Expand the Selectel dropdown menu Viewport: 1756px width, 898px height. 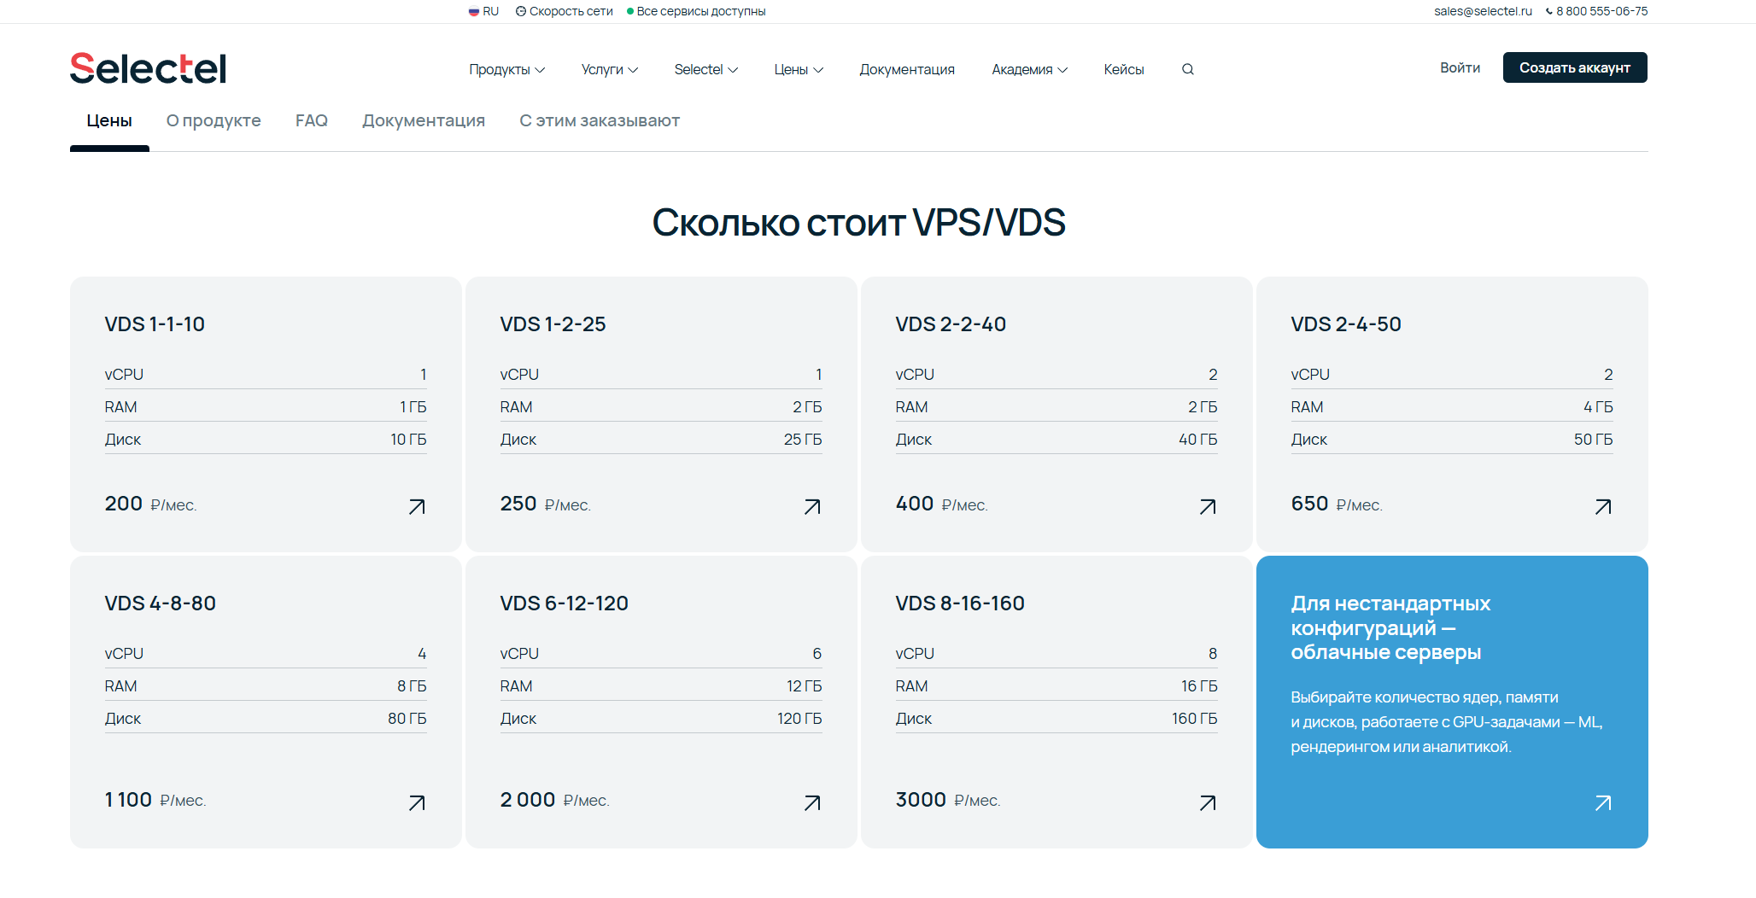706,69
